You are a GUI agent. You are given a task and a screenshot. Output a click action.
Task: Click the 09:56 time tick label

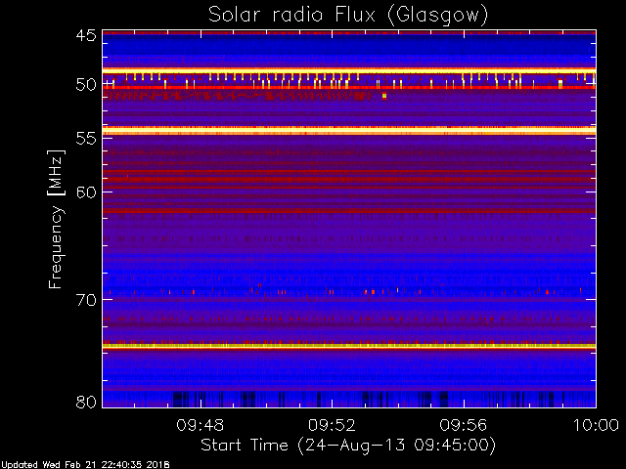(464, 425)
